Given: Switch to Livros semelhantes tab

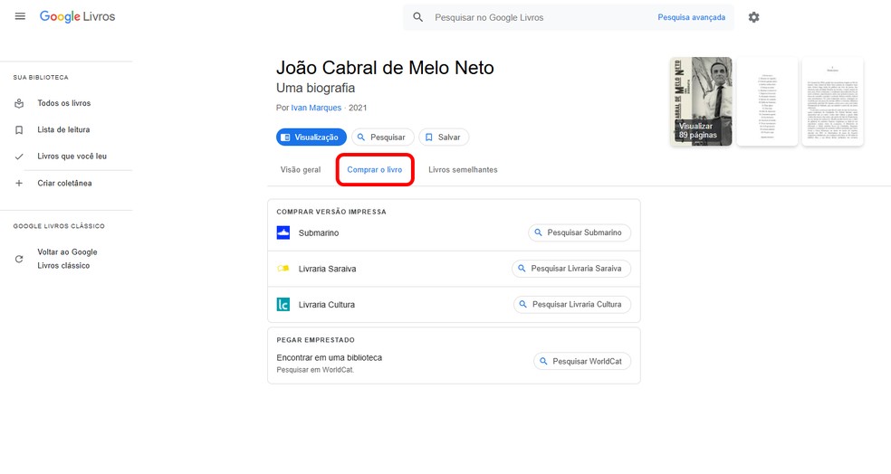Looking at the screenshot, I should click(x=463, y=170).
